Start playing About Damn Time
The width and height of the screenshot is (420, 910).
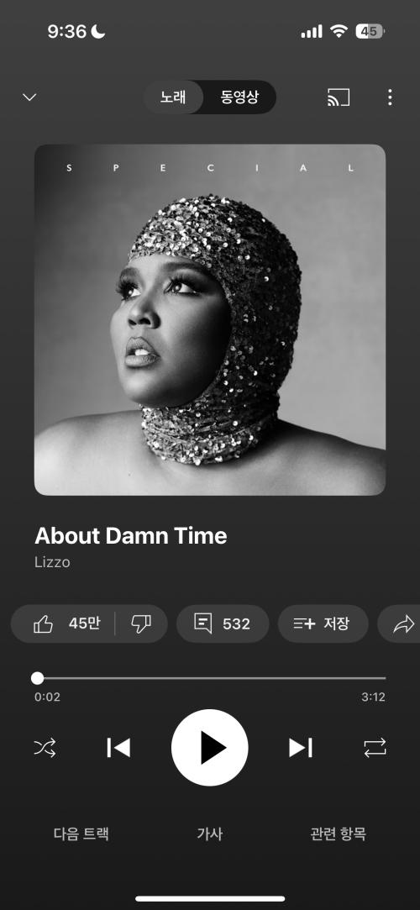point(210,748)
